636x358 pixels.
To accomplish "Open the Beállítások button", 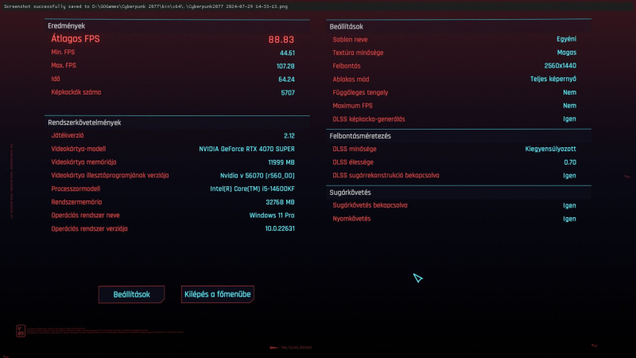I will coord(131,294).
